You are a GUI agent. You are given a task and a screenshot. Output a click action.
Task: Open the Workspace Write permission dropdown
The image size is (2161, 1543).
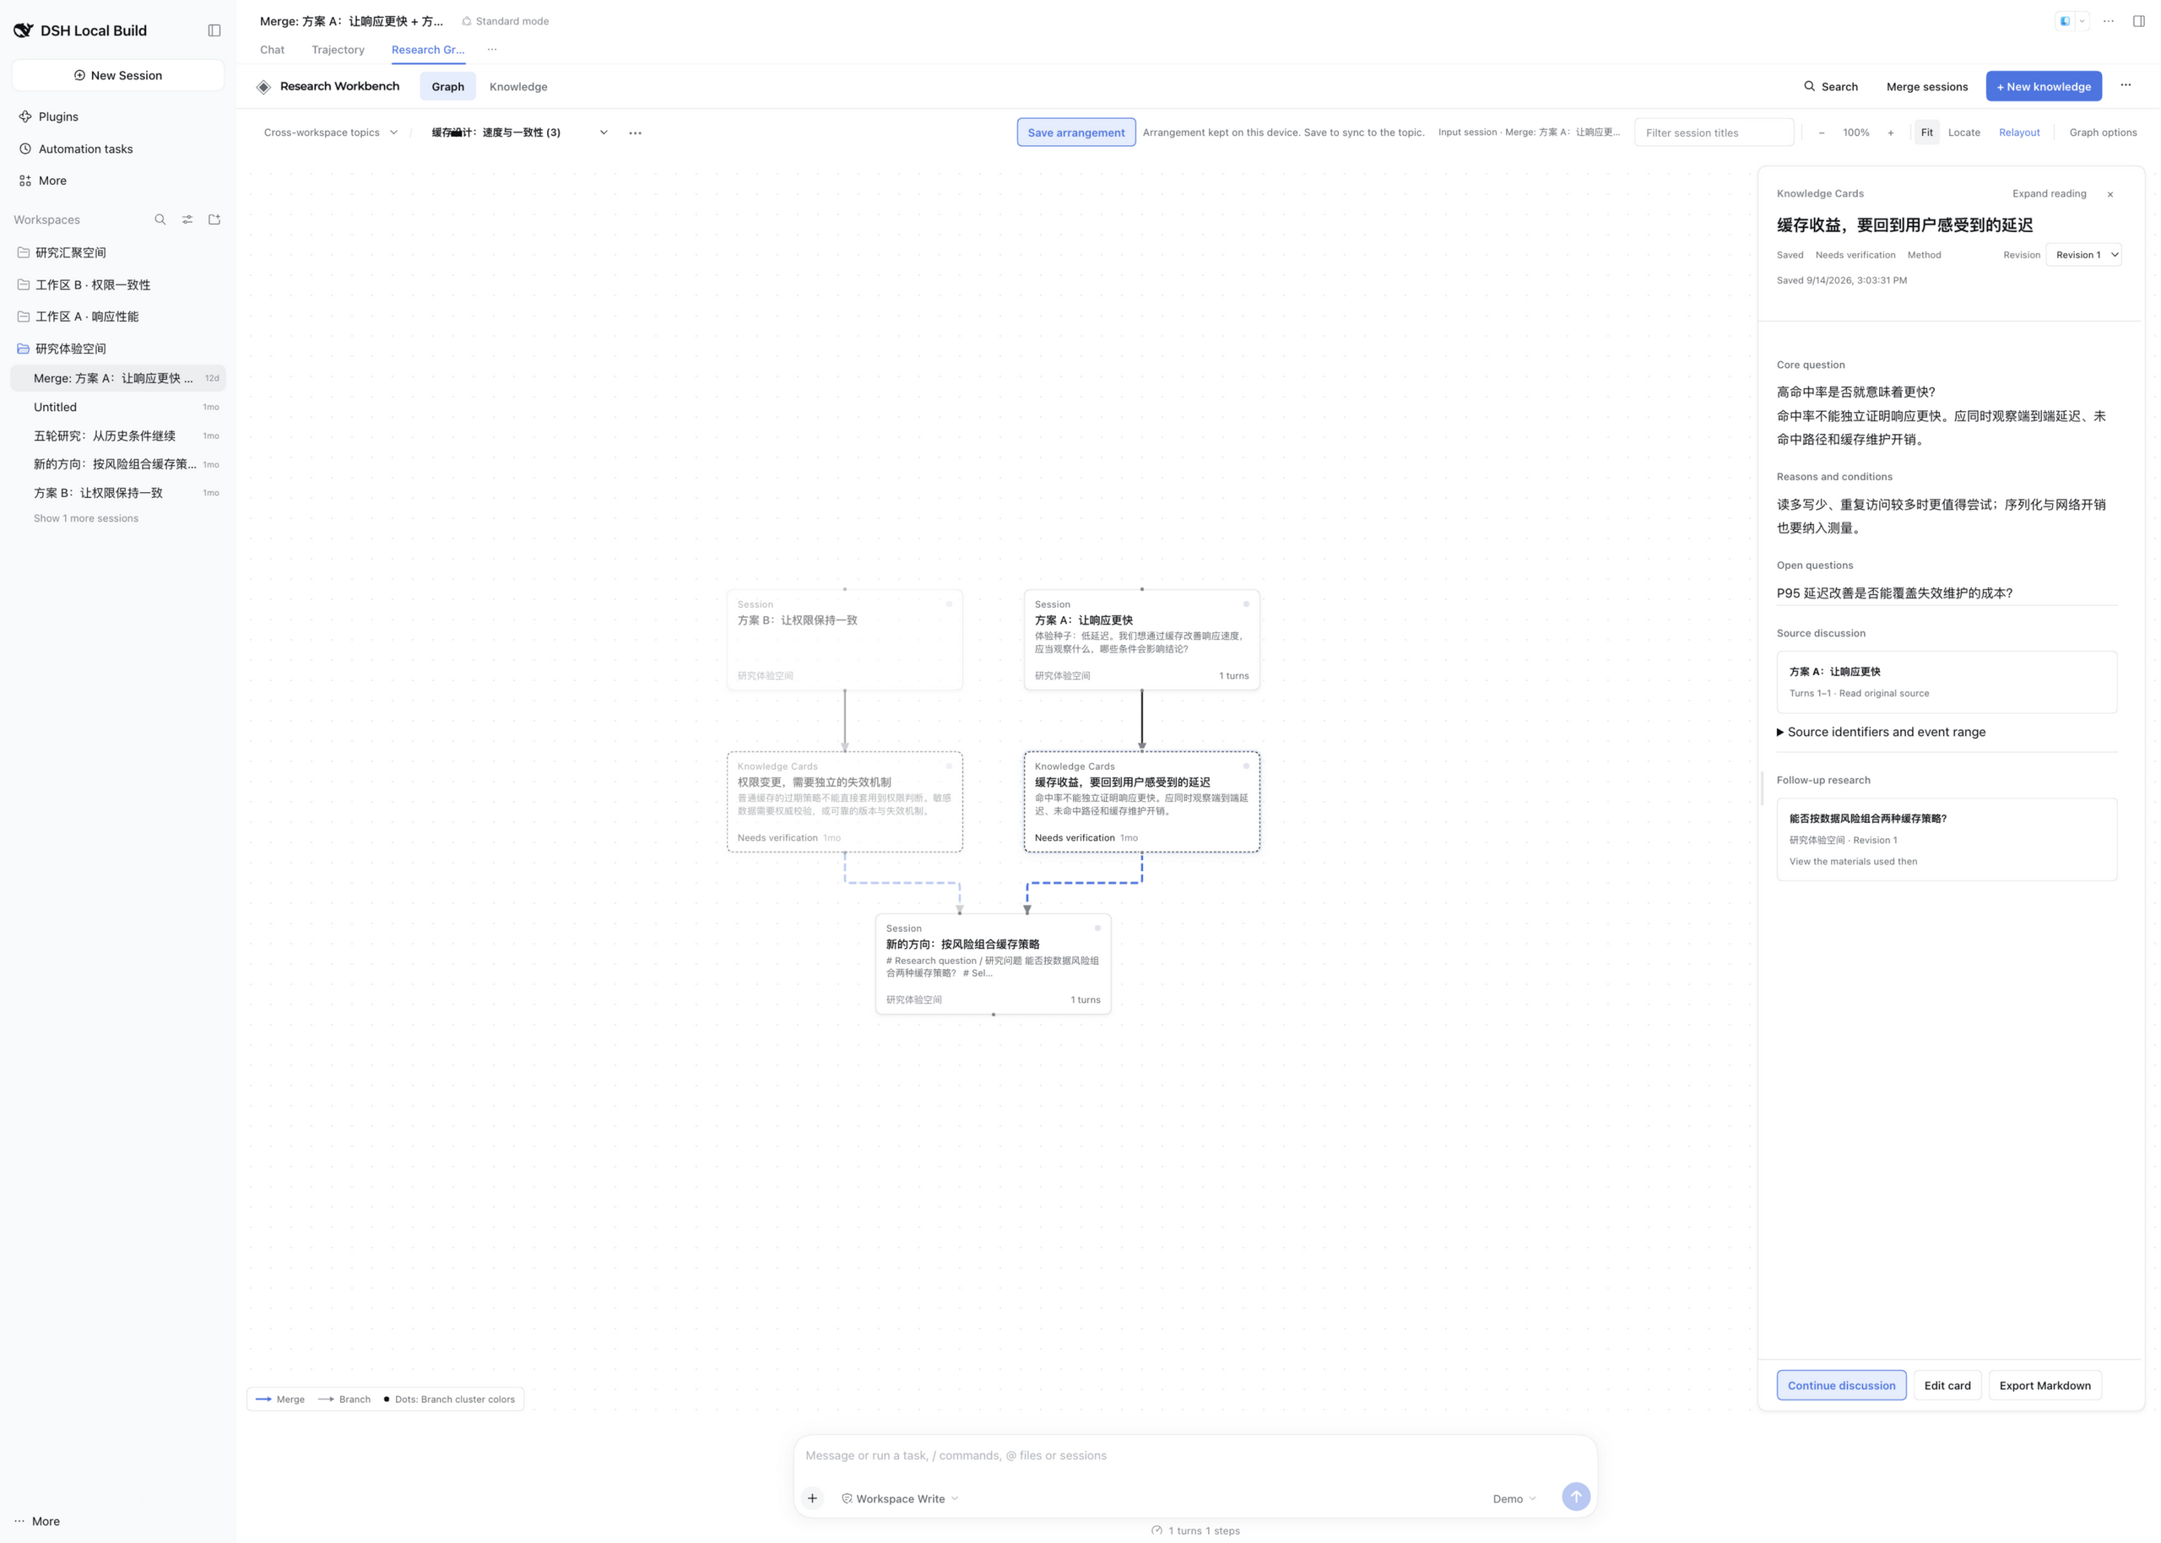pyautogui.click(x=900, y=1498)
